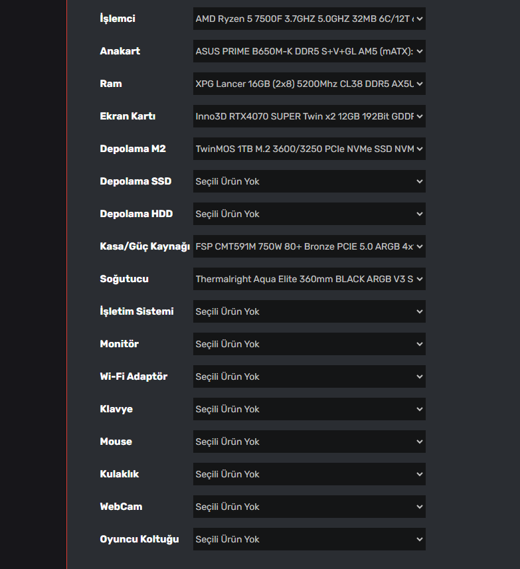Open the Wi-Fi Adaptör dropdown

[x=309, y=376]
